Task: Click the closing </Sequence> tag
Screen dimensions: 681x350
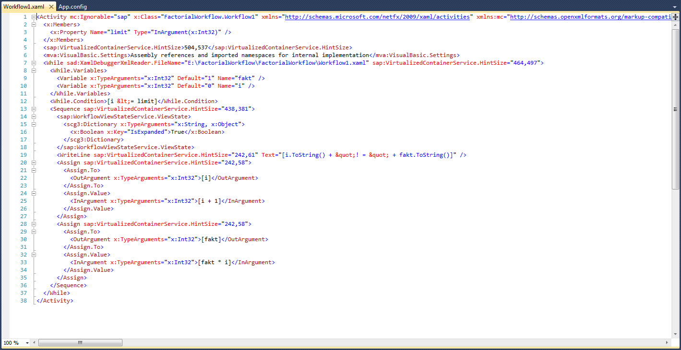Action: [68, 285]
